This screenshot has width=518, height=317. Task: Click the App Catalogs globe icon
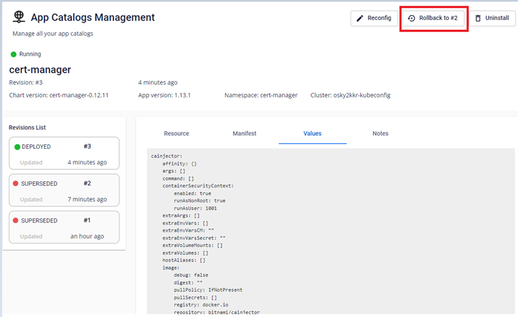[19, 18]
